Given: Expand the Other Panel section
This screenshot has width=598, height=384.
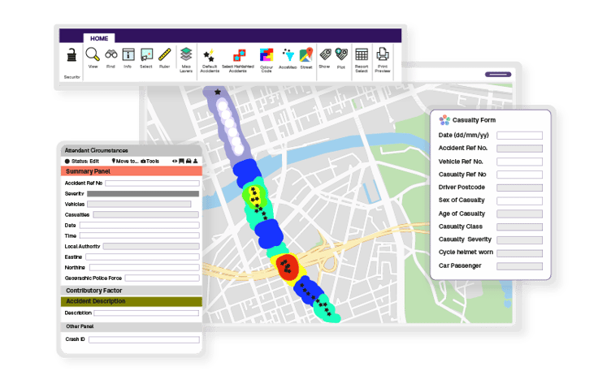Looking at the screenshot, I should [131, 326].
